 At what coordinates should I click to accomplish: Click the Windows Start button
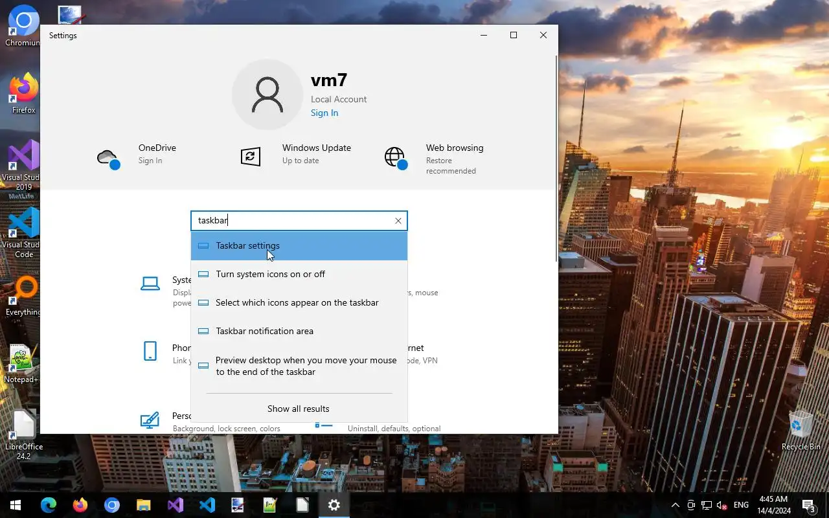[16, 505]
